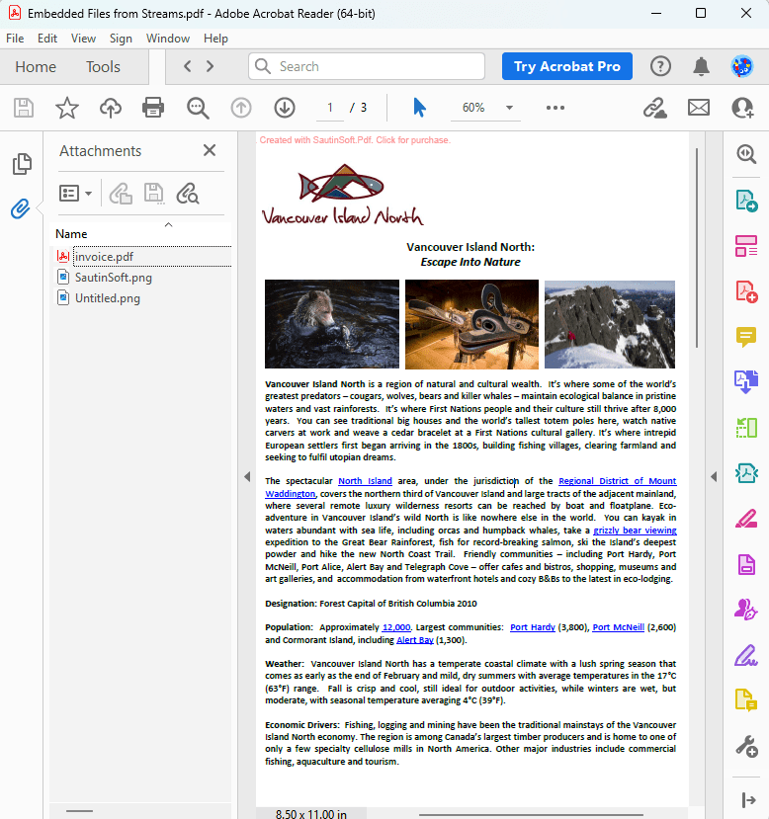Go to next page arrow

pyautogui.click(x=285, y=108)
